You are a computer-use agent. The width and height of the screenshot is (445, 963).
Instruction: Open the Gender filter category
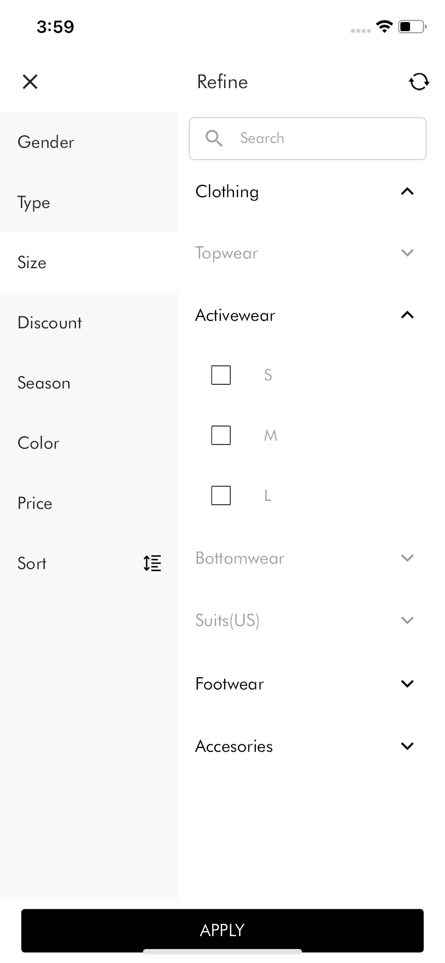(x=89, y=142)
